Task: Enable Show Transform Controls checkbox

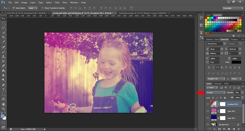Action: 43,8
